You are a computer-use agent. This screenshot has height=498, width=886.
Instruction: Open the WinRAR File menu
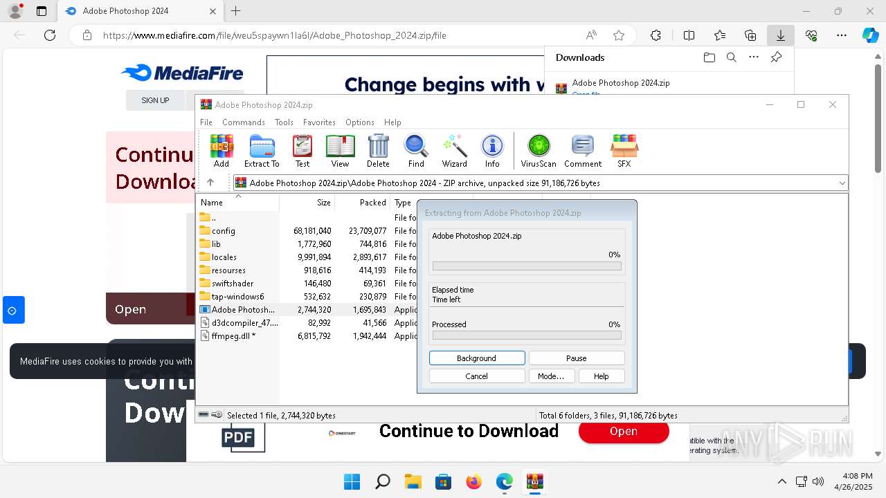coord(206,122)
